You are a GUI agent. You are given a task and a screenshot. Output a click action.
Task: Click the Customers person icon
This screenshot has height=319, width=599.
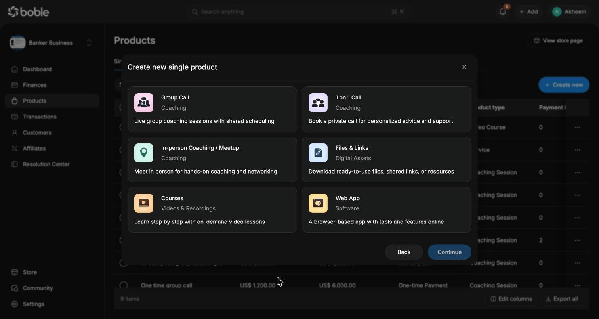coord(15,132)
